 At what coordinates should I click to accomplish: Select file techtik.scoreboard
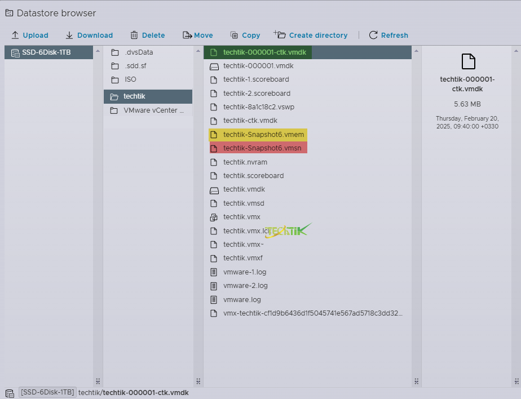pyautogui.click(x=253, y=176)
